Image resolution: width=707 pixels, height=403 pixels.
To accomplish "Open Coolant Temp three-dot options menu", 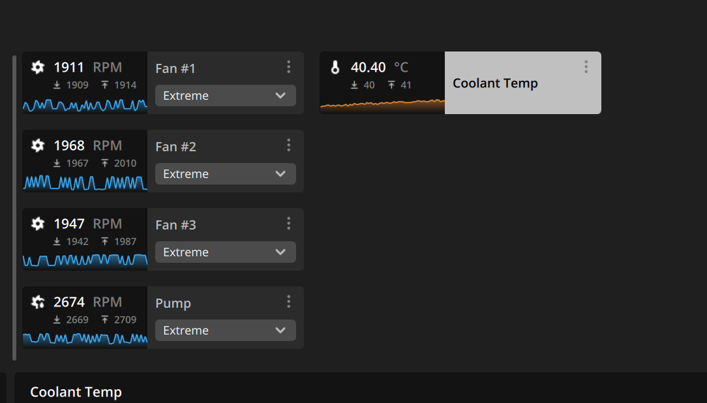I will click(586, 67).
